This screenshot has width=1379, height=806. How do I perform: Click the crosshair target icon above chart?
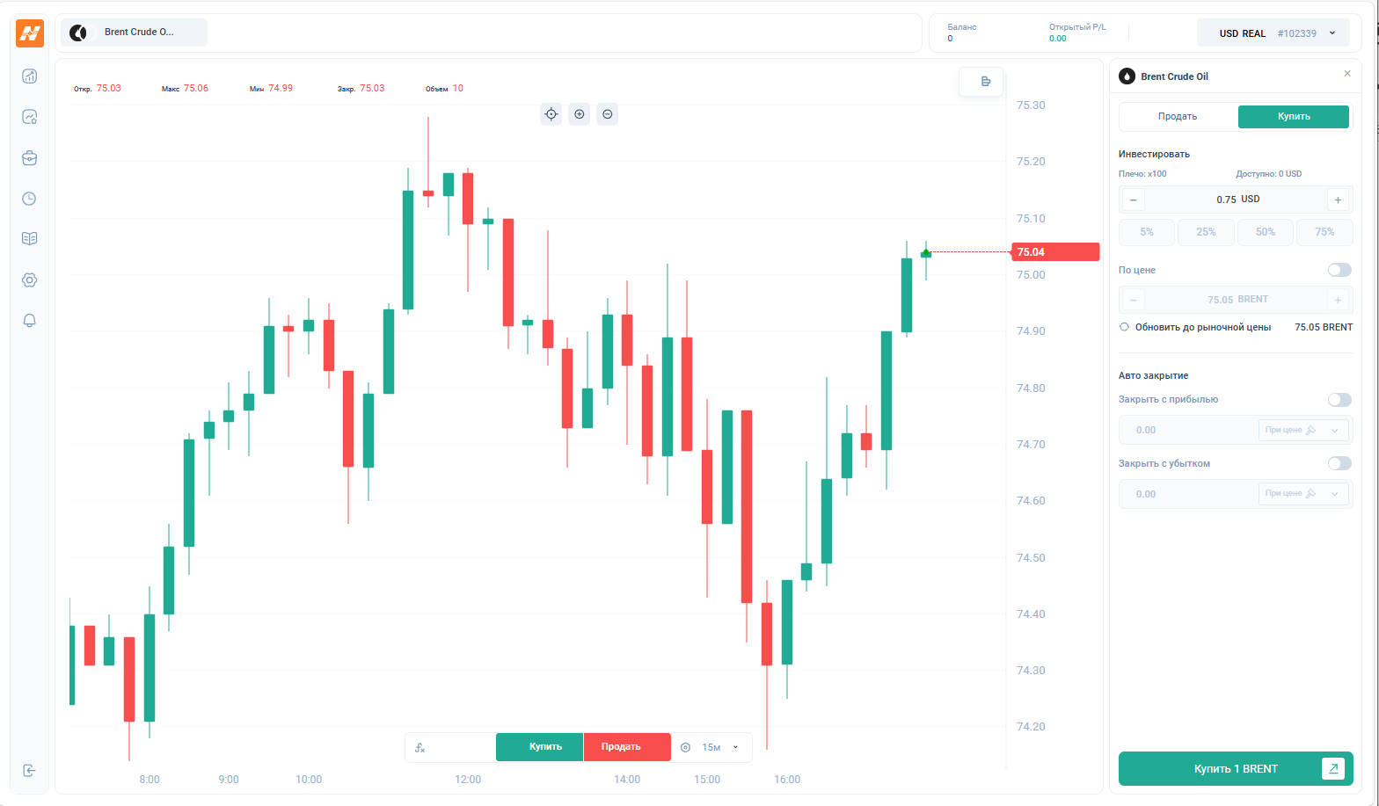click(x=551, y=114)
